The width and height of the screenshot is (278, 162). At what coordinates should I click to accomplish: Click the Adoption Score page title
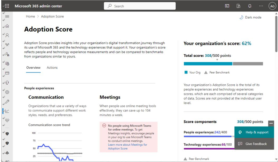click(x=48, y=29)
